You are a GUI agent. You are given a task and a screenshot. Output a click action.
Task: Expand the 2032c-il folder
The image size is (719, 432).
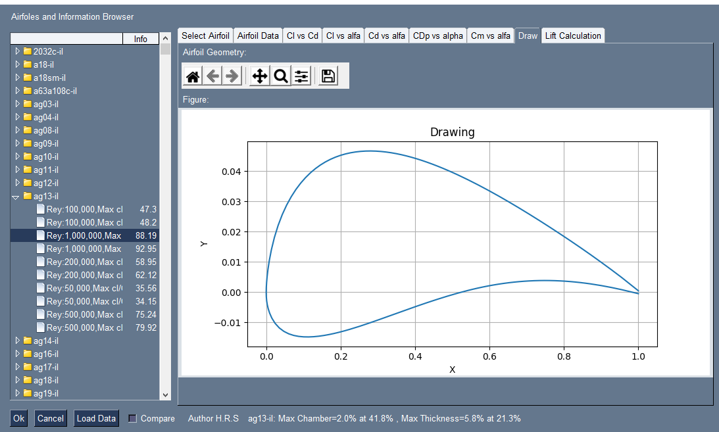point(16,51)
